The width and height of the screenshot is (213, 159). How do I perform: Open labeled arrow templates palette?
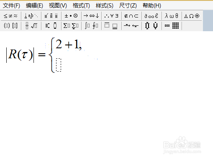coord(131,26)
